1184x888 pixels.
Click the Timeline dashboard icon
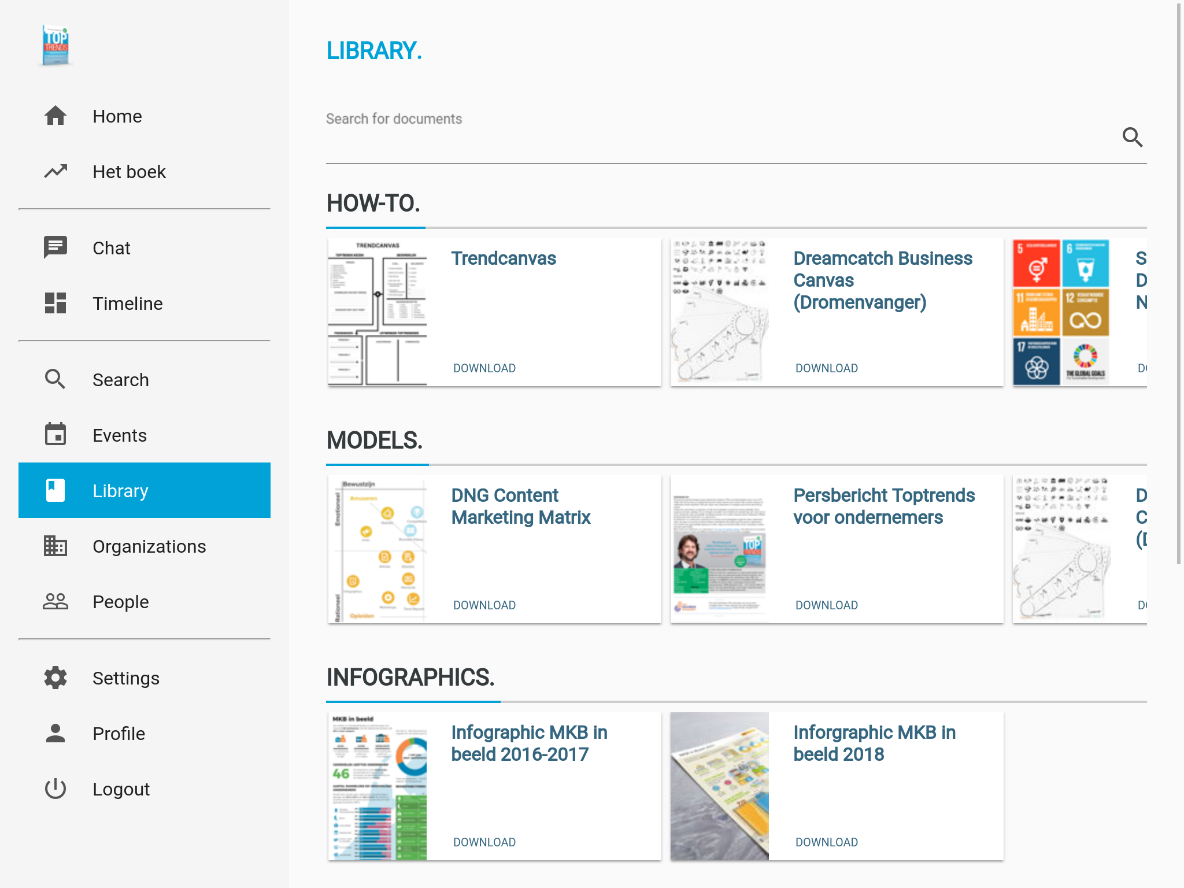point(55,304)
